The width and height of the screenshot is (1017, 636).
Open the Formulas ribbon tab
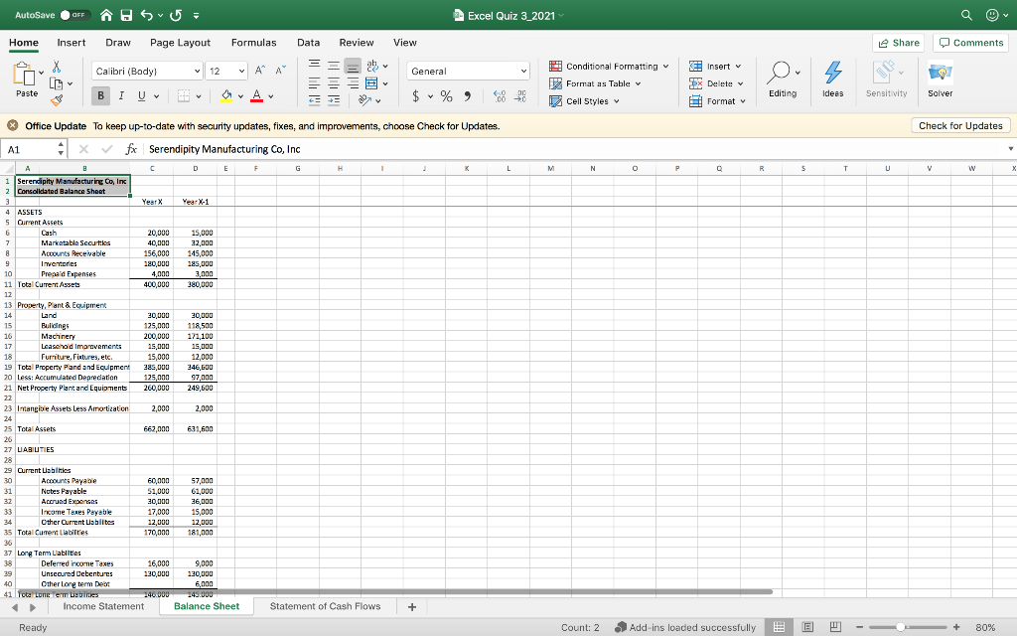coord(253,43)
